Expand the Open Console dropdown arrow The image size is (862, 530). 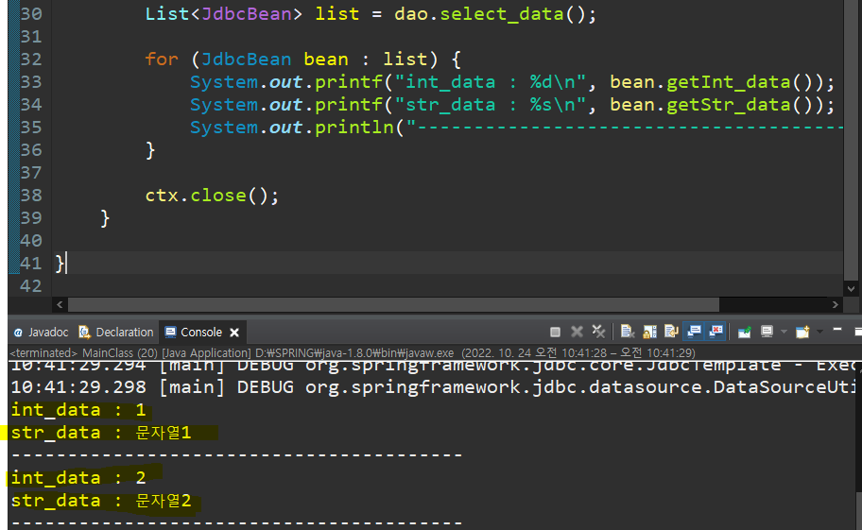tap(819, 332)
